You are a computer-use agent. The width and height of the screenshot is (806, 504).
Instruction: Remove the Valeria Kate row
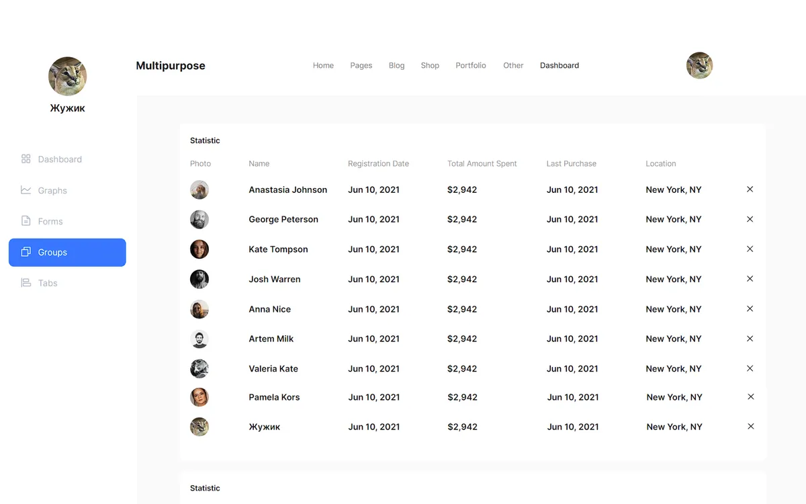click(750, 368)
